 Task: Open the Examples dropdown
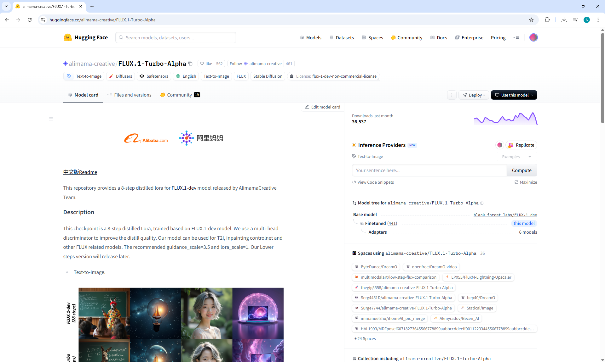516,157
